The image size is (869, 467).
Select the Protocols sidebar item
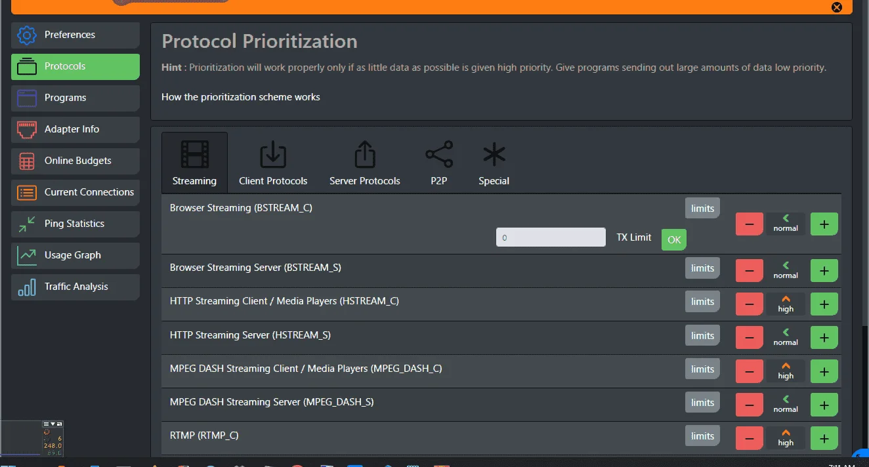[75, 66]
